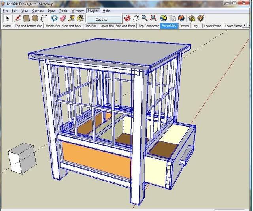Select the Assembled scene tab
The height and width of the screenshot is (211, 253).
(169, 26)
